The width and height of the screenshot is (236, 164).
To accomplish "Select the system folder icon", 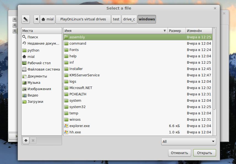I will pos(66,101).
